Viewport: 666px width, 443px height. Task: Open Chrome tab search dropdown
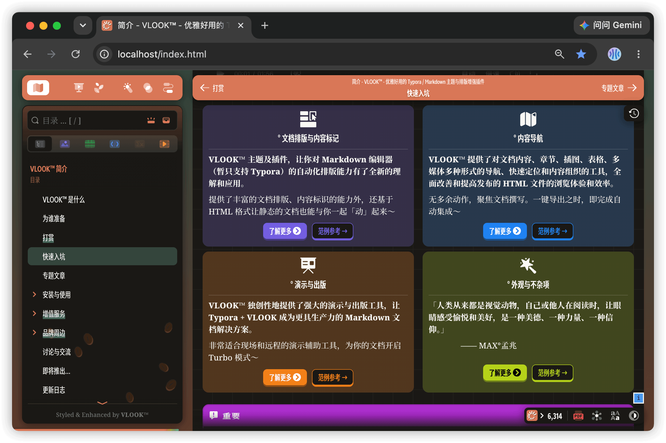pyautogui.click(x=83, y=25)
